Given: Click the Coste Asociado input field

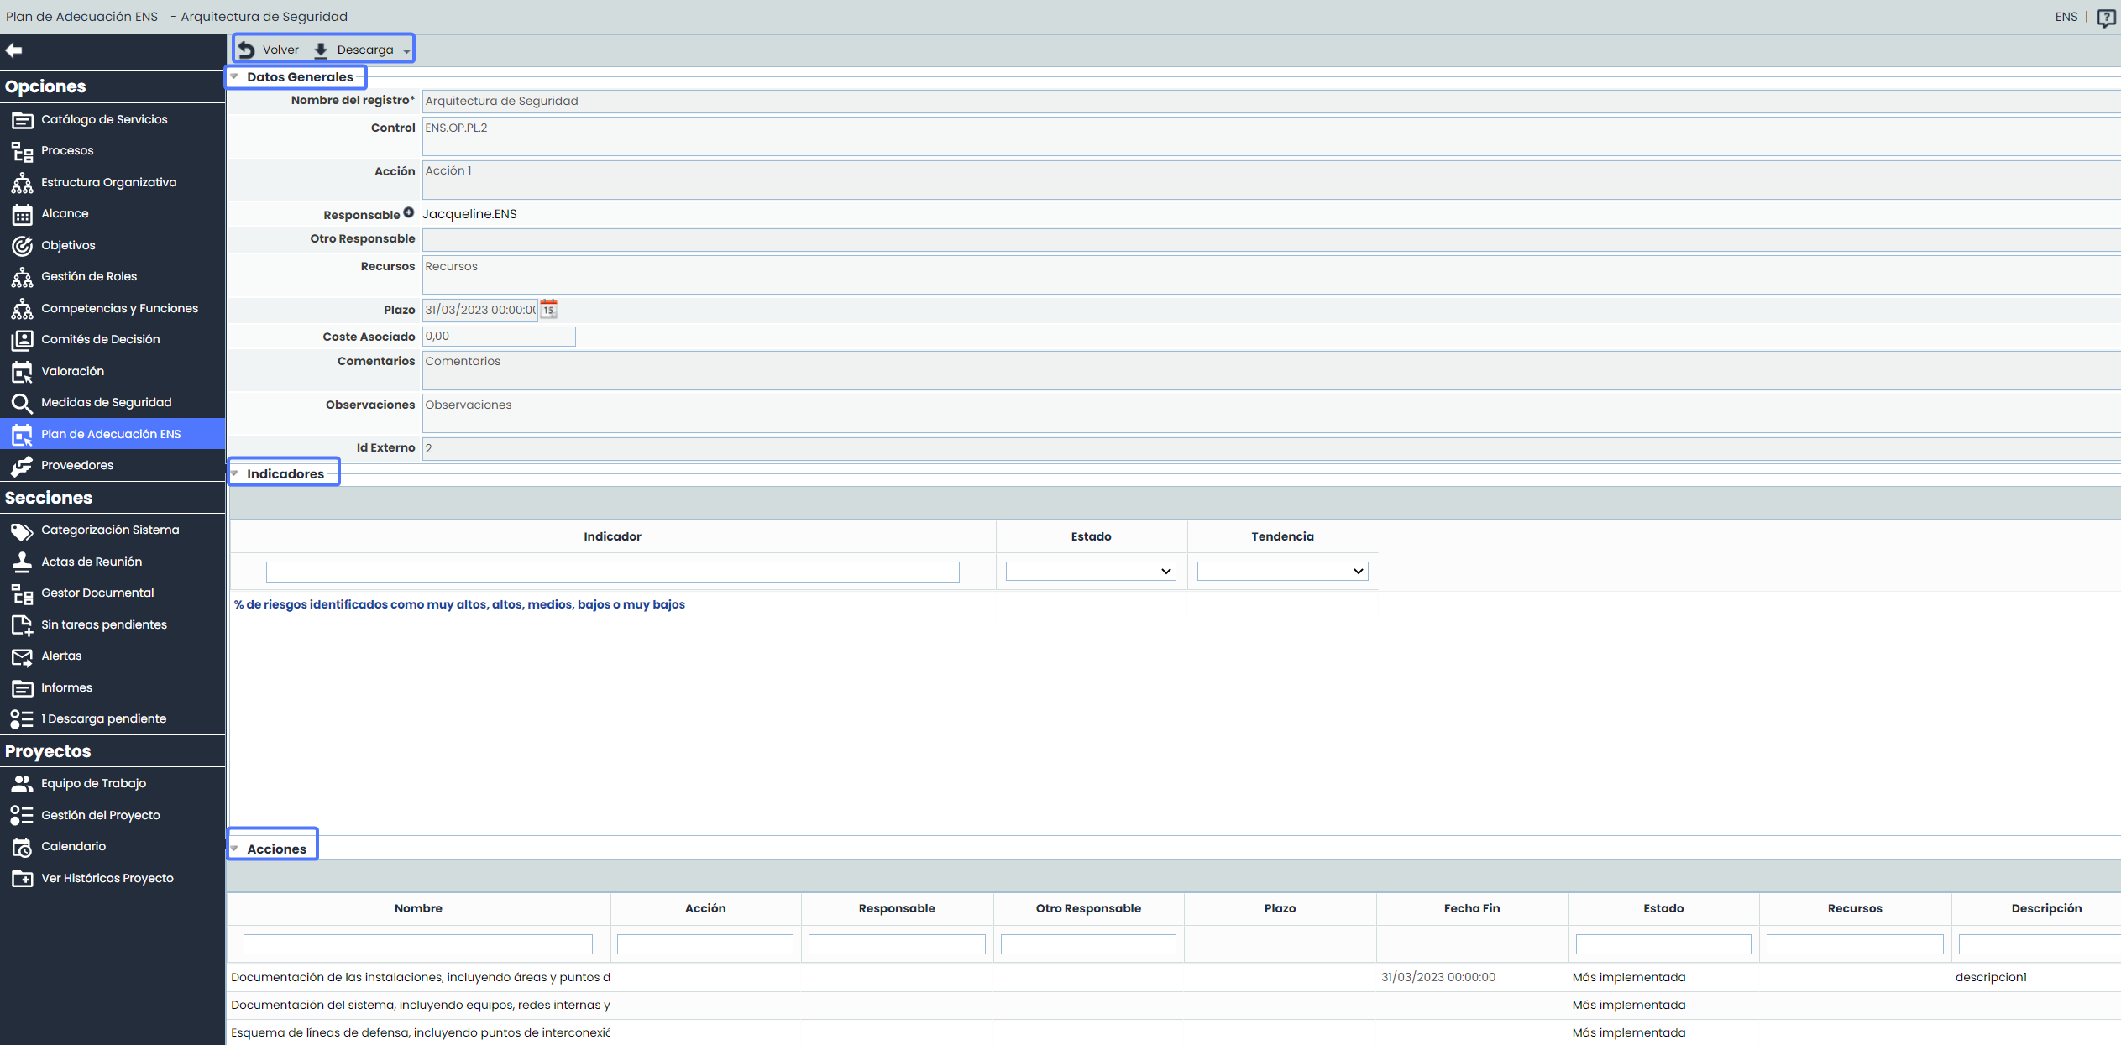Looking at the screenshot, I should (x=498, y=337).
